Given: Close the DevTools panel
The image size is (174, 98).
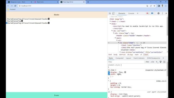Looking at the screenshot, I should click(166, 13).
